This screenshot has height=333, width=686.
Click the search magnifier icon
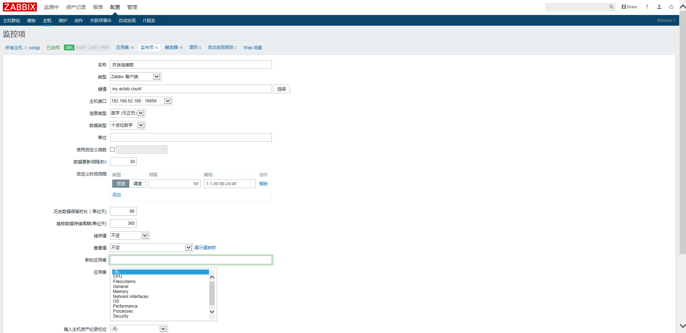tap(611, 7)
